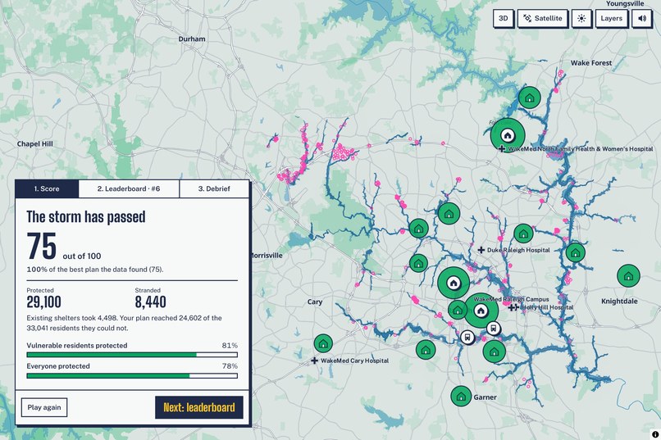661x440 pixels.
Task: Switch to the 3. Debrief tab
Action: (x=214, y=188)
